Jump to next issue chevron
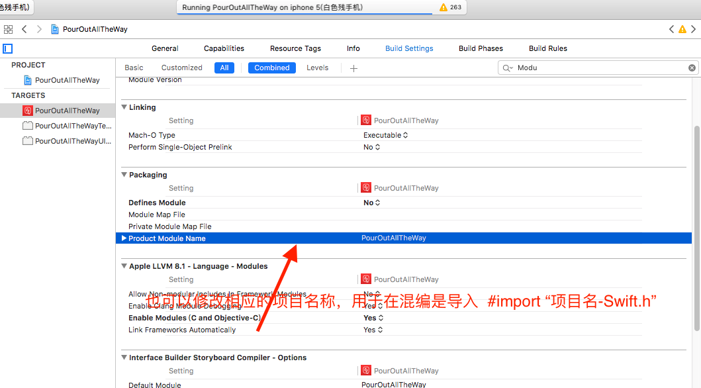Screen dimensions: 701x388 click(x=694, y=30)
